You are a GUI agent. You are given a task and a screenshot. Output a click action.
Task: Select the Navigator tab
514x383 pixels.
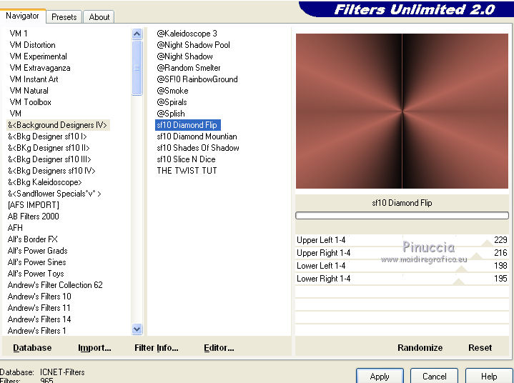tap(22, 16)
